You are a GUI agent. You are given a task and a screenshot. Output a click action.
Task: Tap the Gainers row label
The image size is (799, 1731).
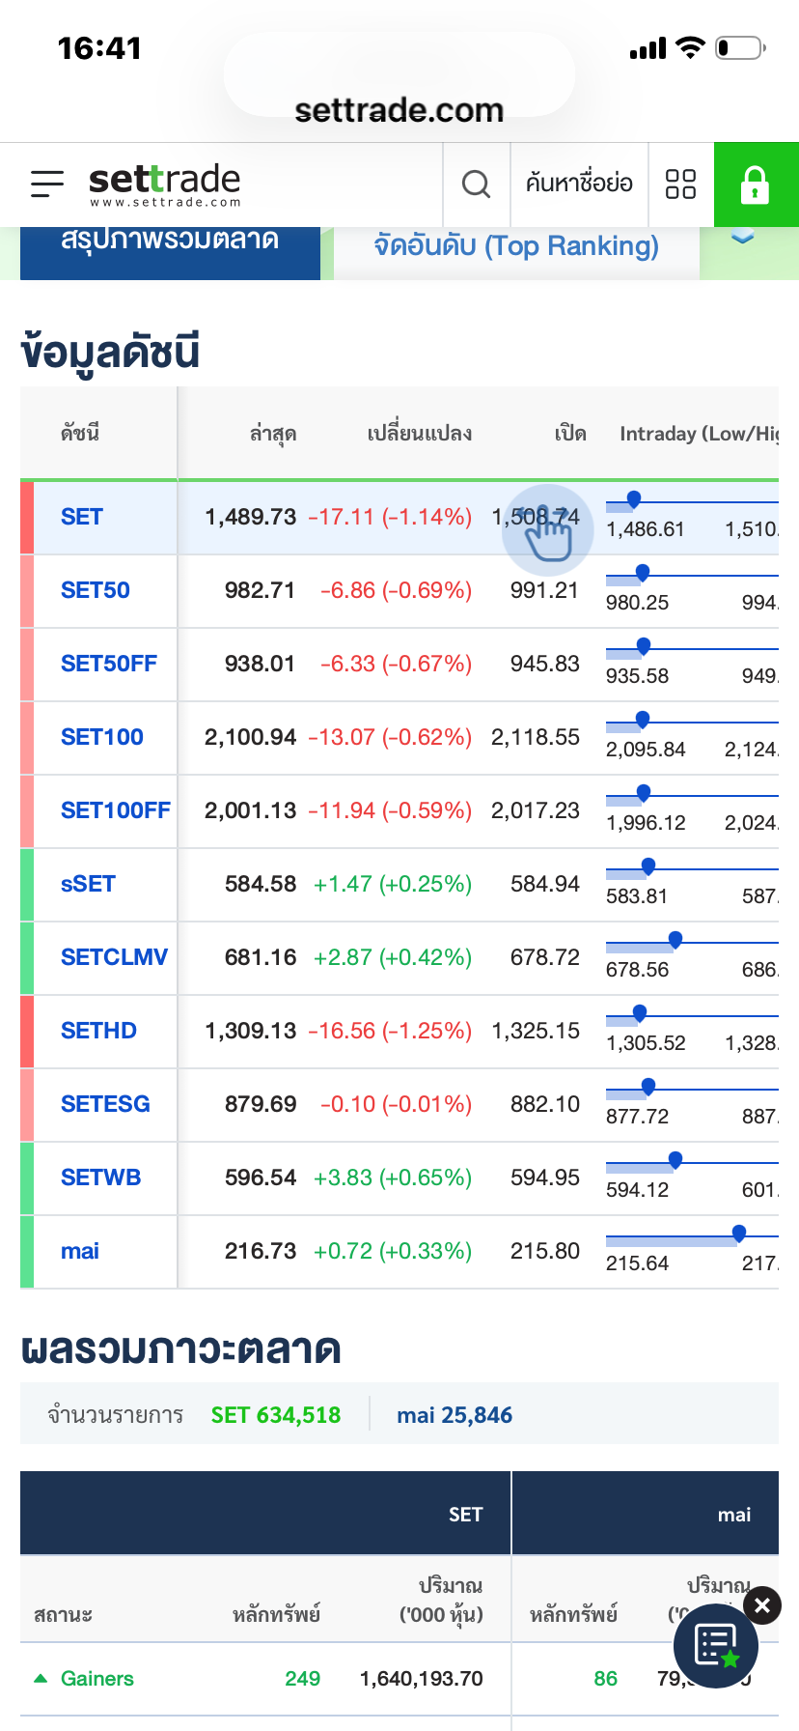tap(96, 1679)
